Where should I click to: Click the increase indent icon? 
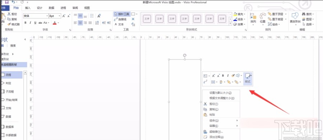pos(109,23)
